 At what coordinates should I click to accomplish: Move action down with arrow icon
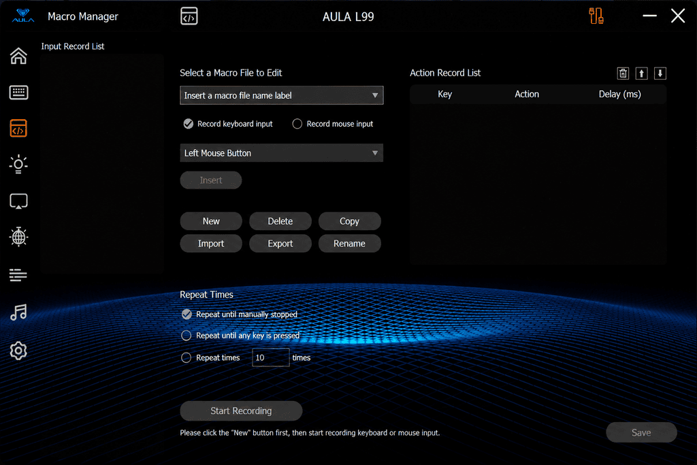point(660,74)
